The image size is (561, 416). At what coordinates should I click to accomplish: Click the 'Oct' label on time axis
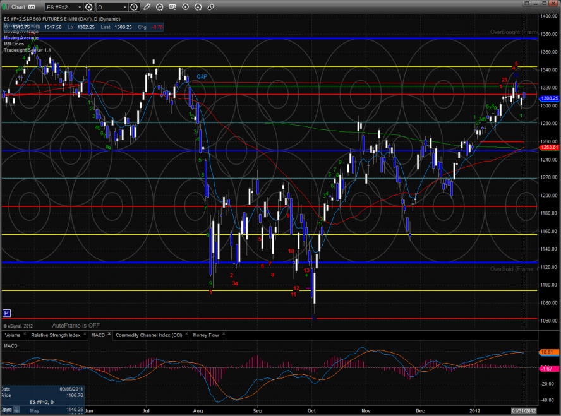click(311, 411)
